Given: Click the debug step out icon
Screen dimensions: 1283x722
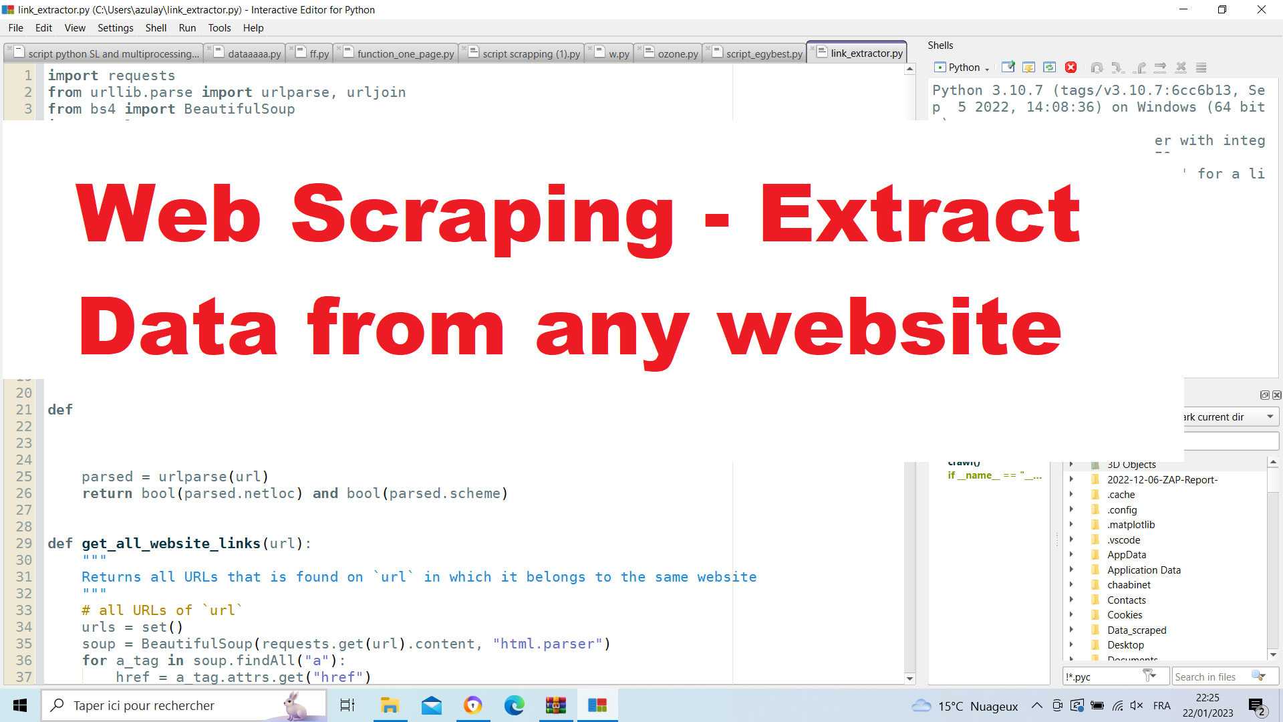Looking at the screenshot, I should tap(1139, 68).
